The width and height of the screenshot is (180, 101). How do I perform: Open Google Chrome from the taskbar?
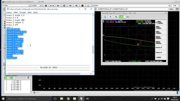(68, 98)
